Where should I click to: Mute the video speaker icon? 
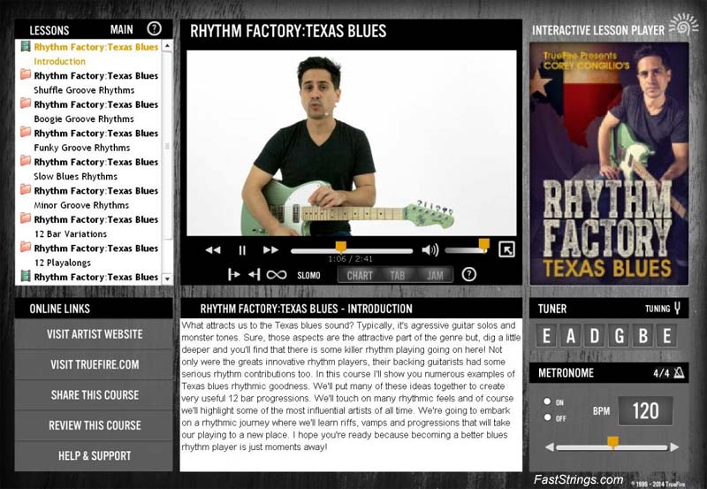click(x=430, y=250)
